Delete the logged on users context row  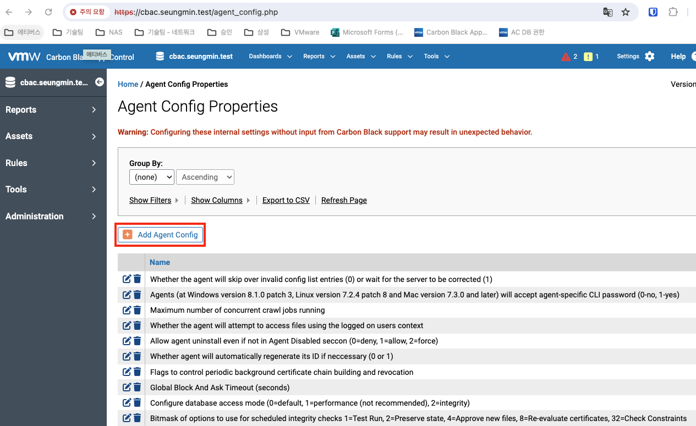(138, 325)
